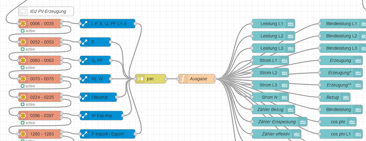
Task: Click the abc icon on Bezug node
Action: pyautogui.click(x=346, y=97)
